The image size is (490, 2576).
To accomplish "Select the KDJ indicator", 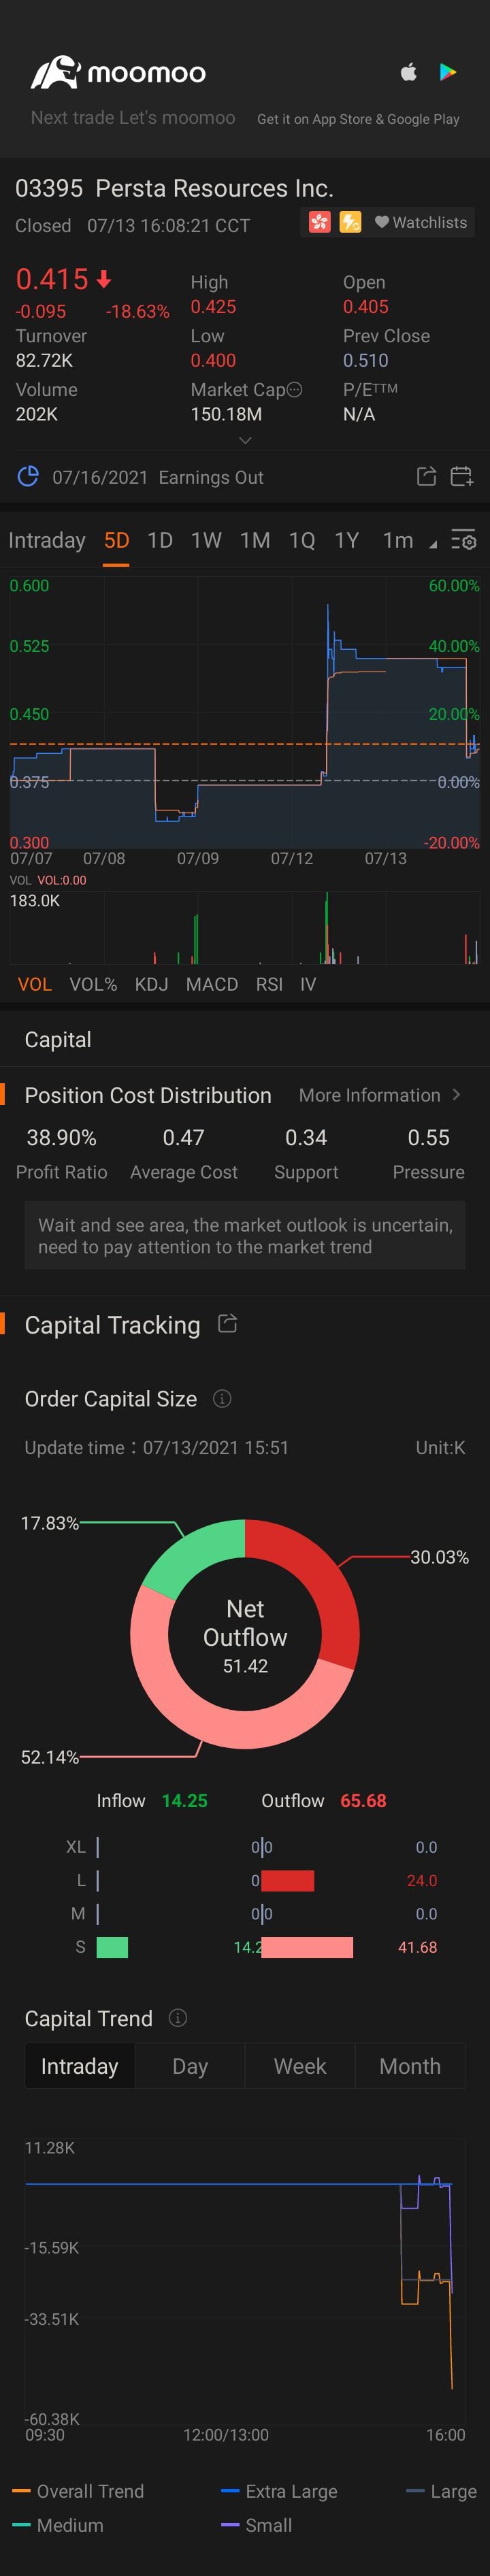I will pos(151,984).
